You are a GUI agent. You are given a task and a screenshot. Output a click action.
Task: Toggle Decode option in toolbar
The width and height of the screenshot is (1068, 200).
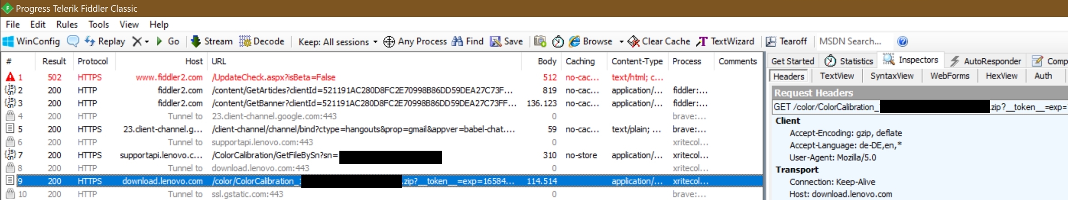coord(262,41)
